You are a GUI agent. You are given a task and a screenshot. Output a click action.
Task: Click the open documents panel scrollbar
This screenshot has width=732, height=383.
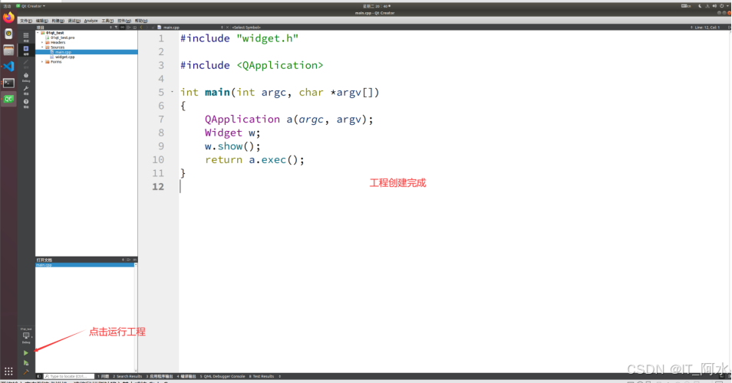[136, 317]
